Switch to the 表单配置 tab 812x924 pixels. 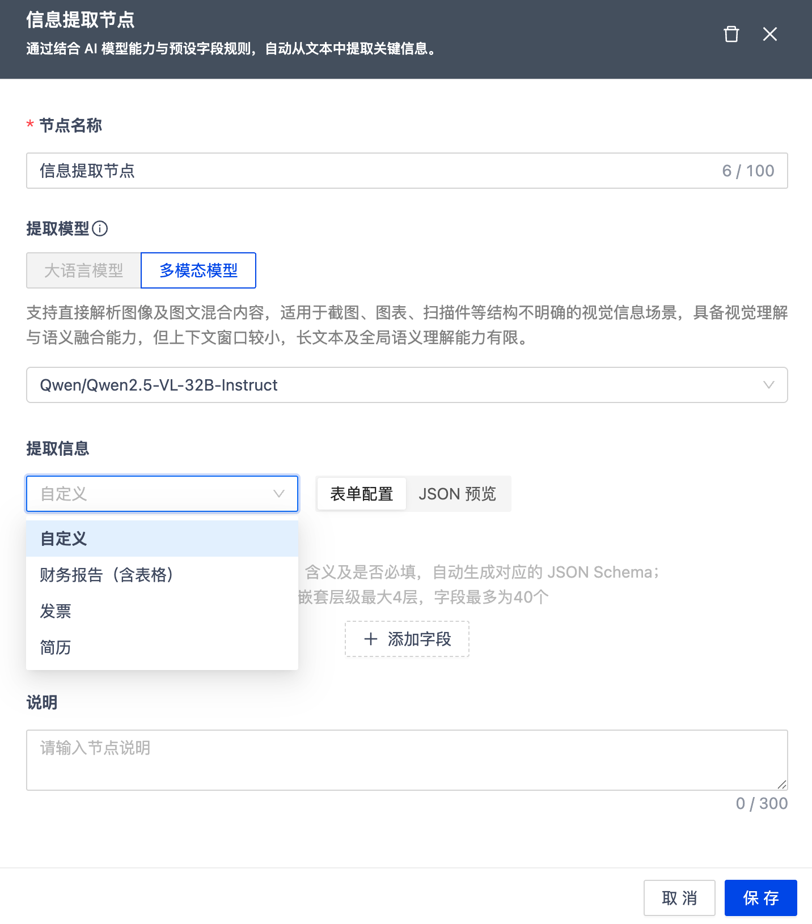(361, 494)
